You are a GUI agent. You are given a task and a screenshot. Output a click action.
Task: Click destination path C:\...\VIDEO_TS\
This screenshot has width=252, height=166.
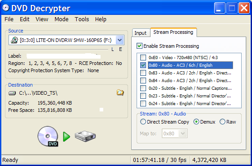tap(38, 93)
